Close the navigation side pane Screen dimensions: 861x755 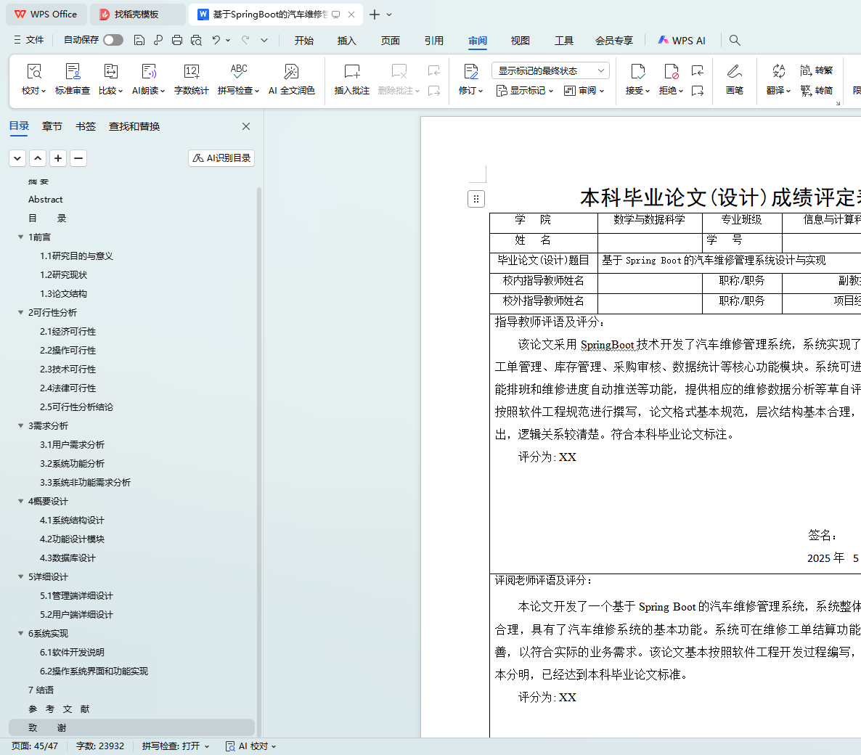point(246,126)
